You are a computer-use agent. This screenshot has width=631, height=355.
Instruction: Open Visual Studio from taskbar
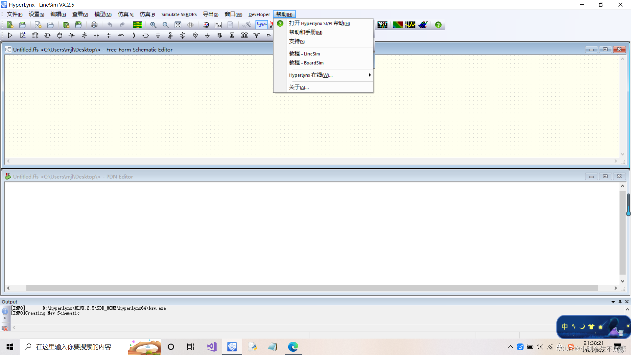point(212,347)
